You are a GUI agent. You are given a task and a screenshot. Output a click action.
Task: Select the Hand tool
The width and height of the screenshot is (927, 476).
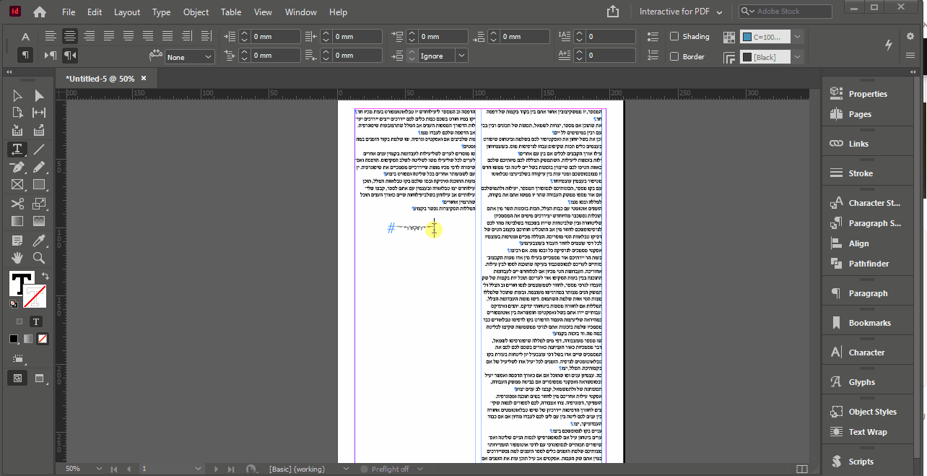17,258
